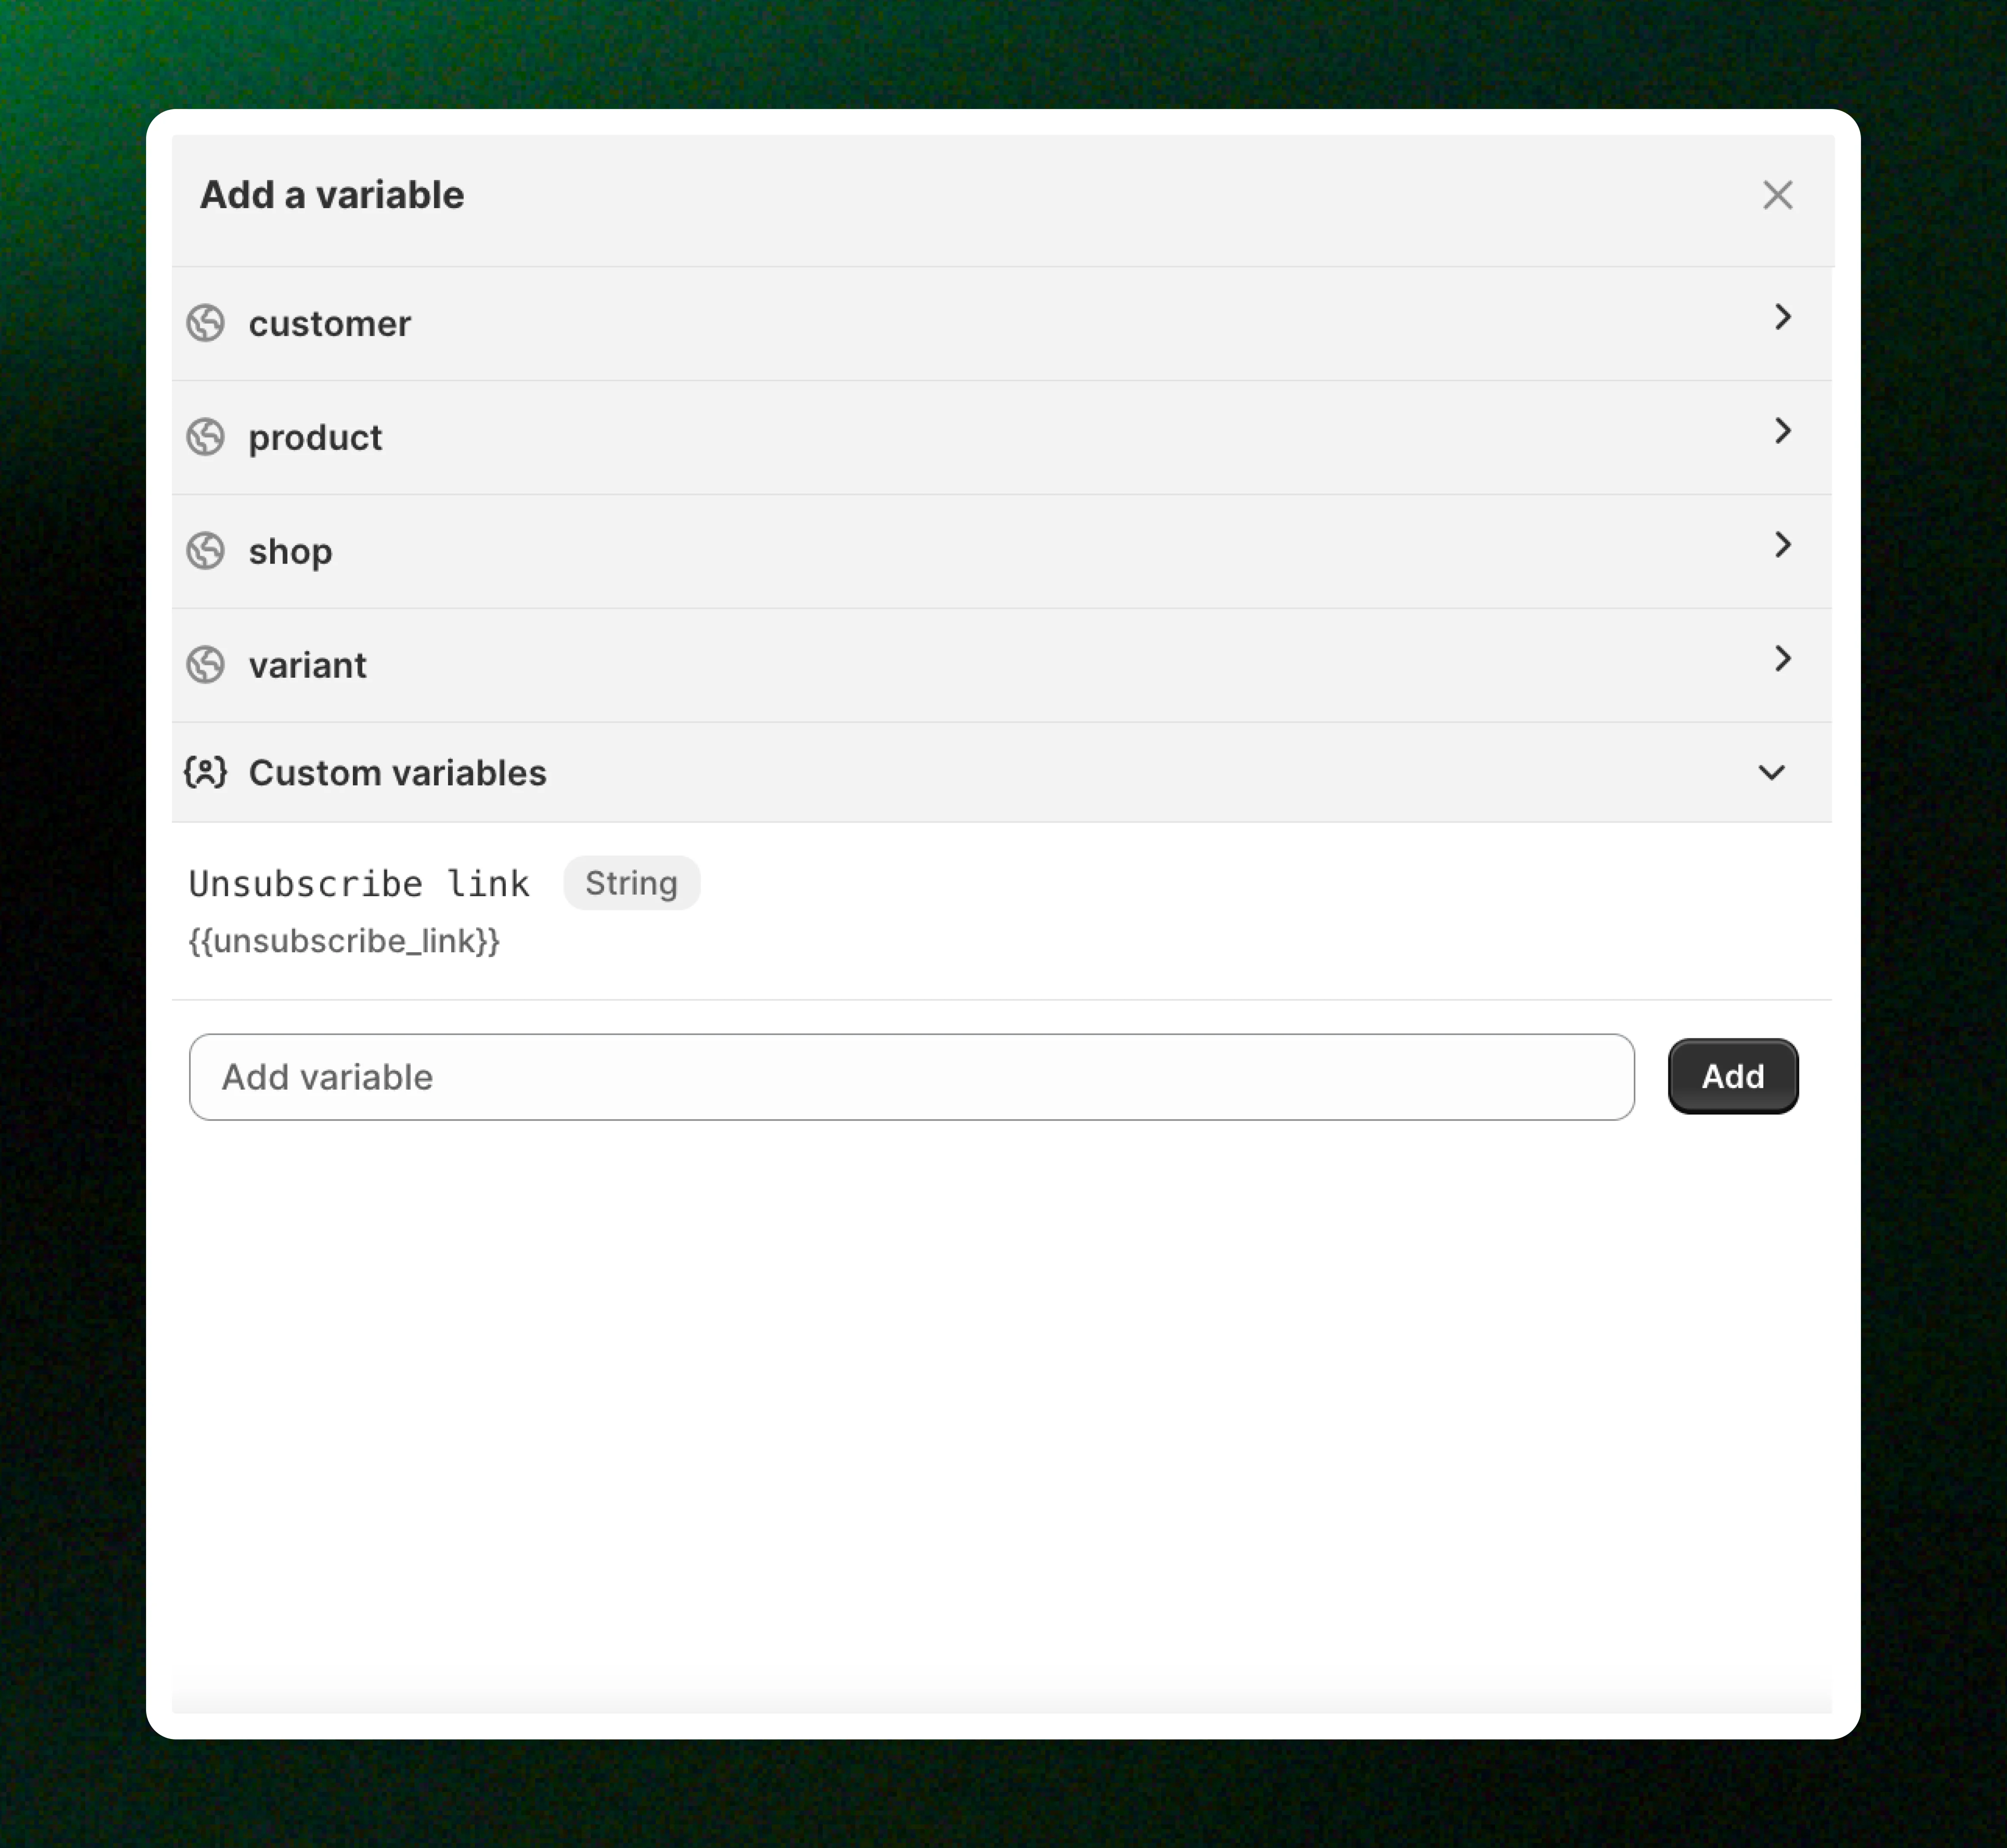Click the globe icon beside shop
The width and height of the screenshot is (2007, 1848).
206,551
